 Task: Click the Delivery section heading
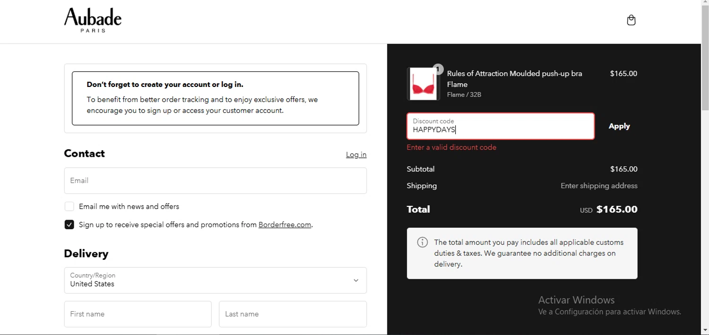point(86,254)
